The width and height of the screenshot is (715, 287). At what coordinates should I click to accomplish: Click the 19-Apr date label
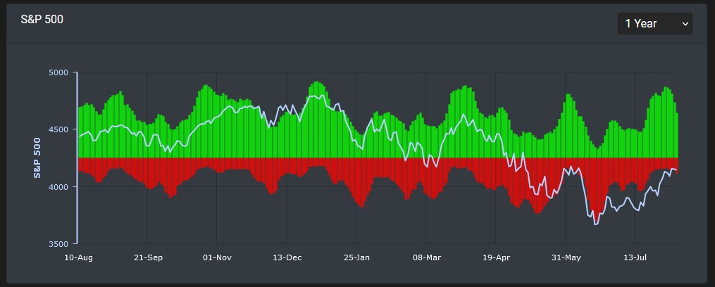pos(496,258)
